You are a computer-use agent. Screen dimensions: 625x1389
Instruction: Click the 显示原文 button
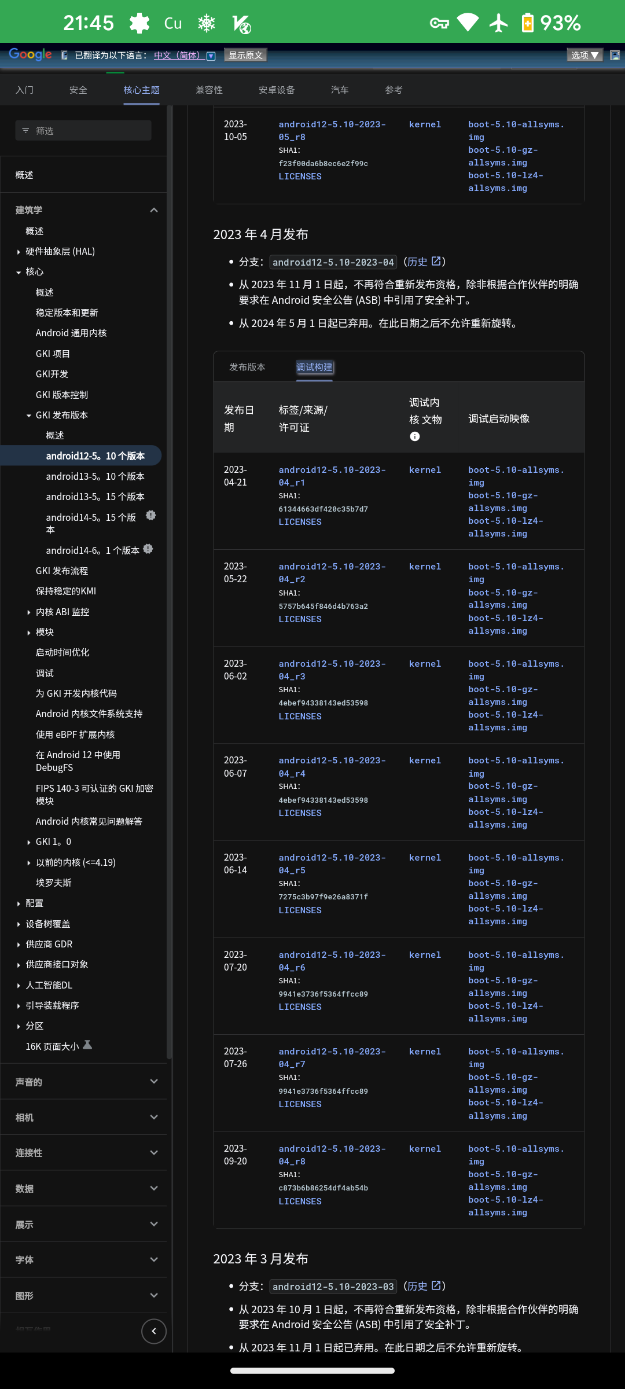pos(245,55)
